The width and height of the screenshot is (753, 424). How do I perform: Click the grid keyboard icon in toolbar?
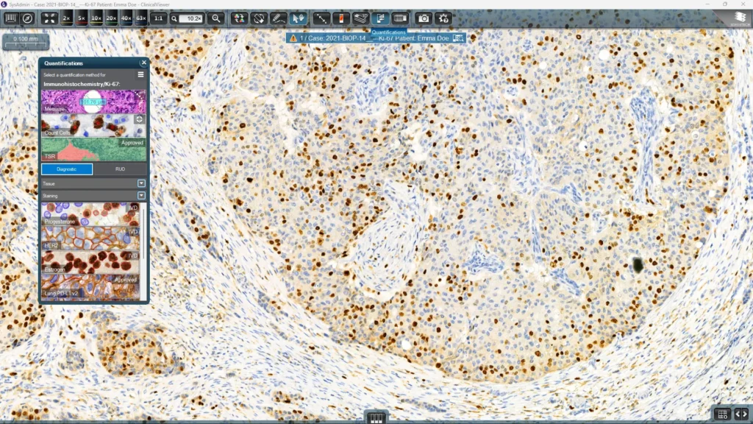coord(400,18)
